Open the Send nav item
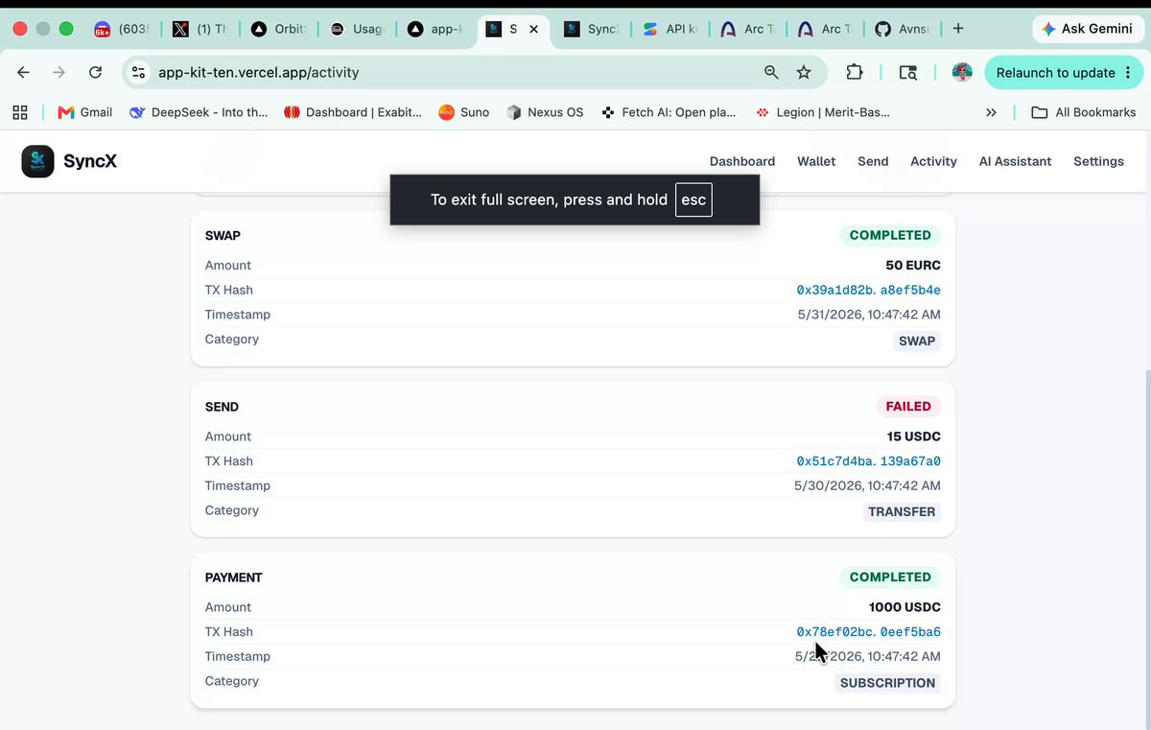This screenshot has height=730, width=1151. click(873, 161)
